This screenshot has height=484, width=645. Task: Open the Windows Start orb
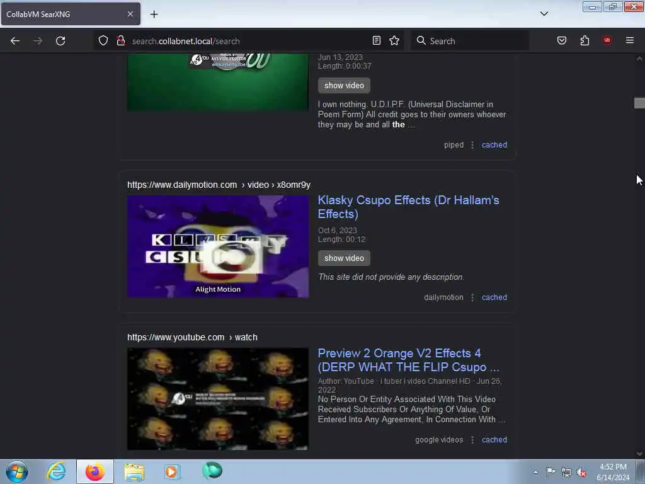pos(17,471)
